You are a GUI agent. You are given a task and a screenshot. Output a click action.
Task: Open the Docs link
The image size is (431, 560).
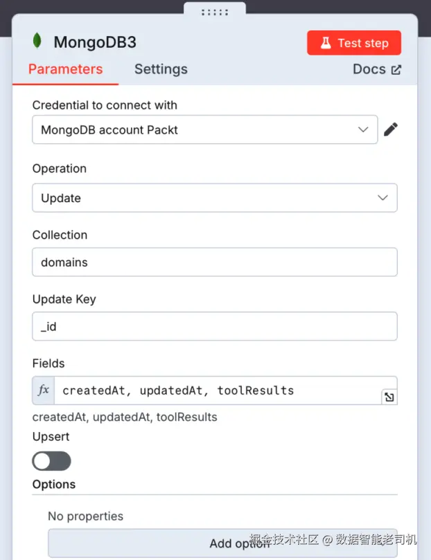pyautogui.click(x=369, y=69)
